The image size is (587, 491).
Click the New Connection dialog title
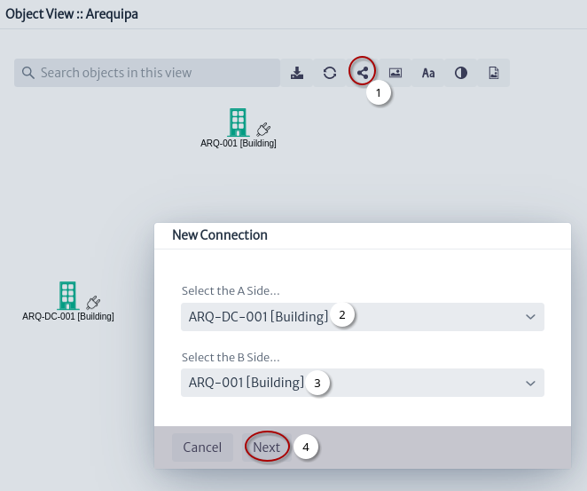pyautogui.click(x=220, y=235)
